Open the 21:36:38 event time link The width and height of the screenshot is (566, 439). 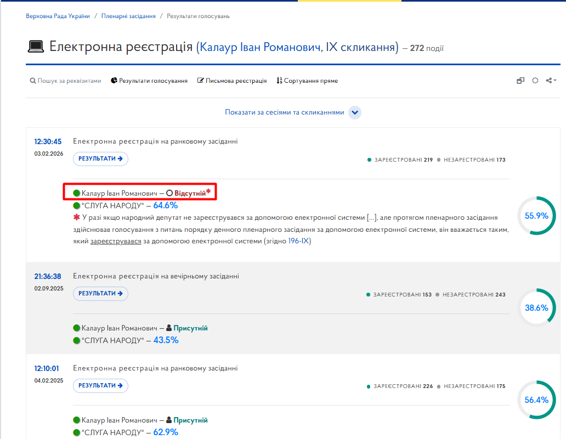tap(48, 277)
